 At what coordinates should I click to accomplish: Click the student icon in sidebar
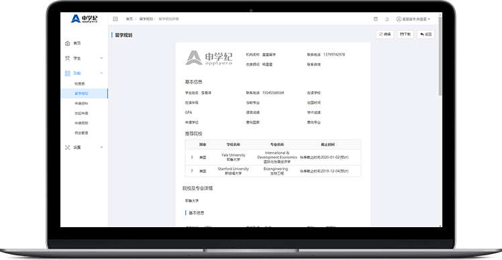pyautogui.click(x=68, y=58)
